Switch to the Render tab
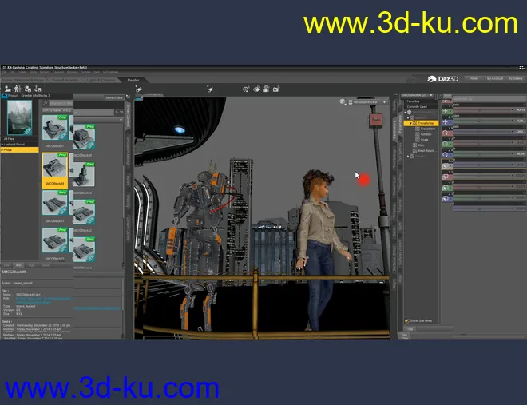The height and width of the screenshot is (405, 527). pyautogui.click(x=133, y=80)
